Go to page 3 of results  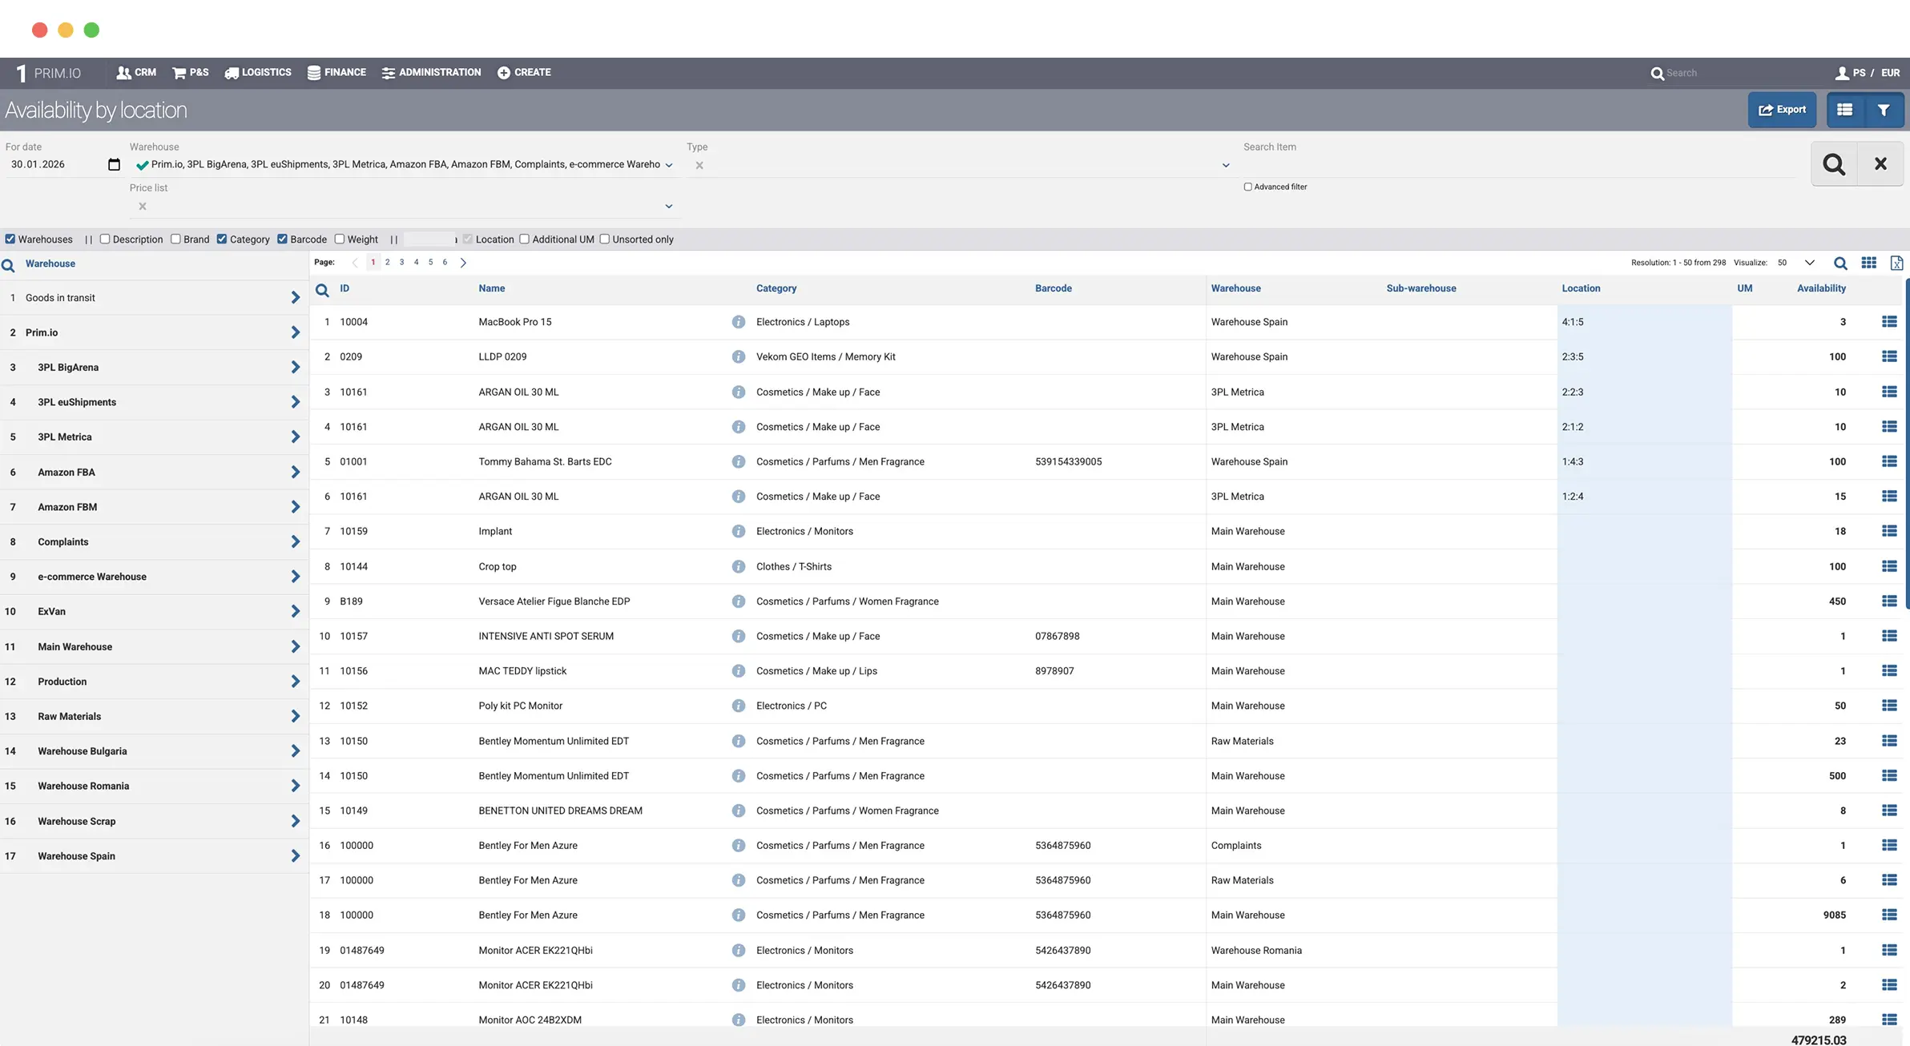click(401, 263)
